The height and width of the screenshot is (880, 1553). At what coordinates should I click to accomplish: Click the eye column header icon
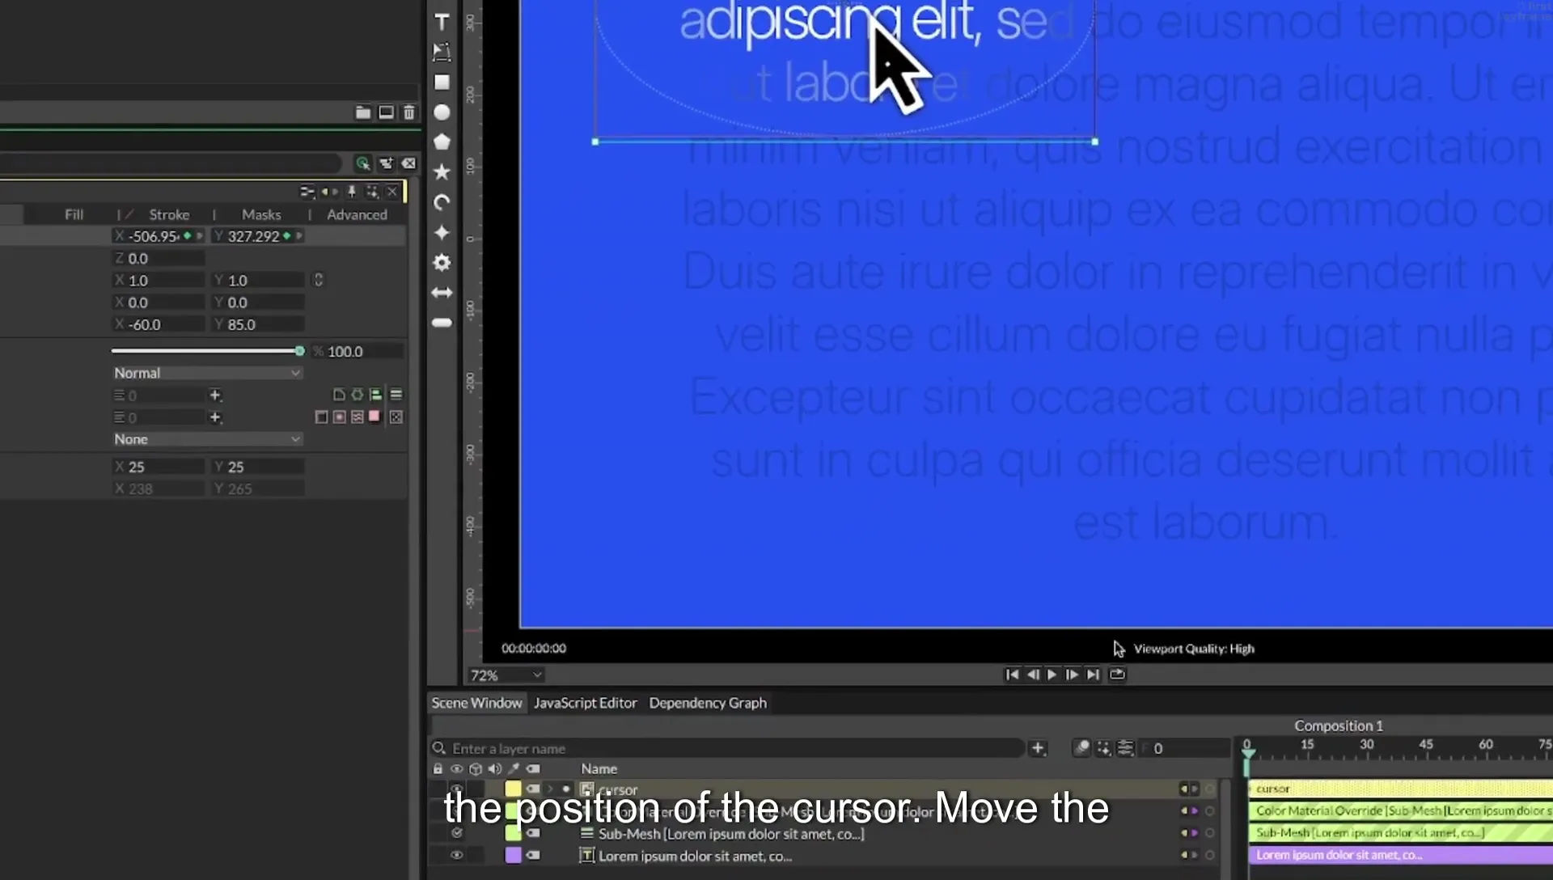point(457,769)
